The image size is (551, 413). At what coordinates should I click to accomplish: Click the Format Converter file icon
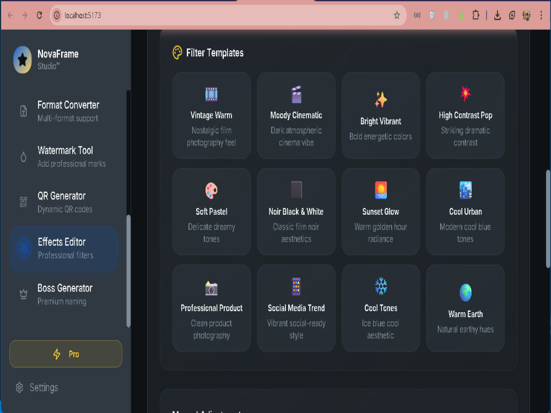(24, 111)
